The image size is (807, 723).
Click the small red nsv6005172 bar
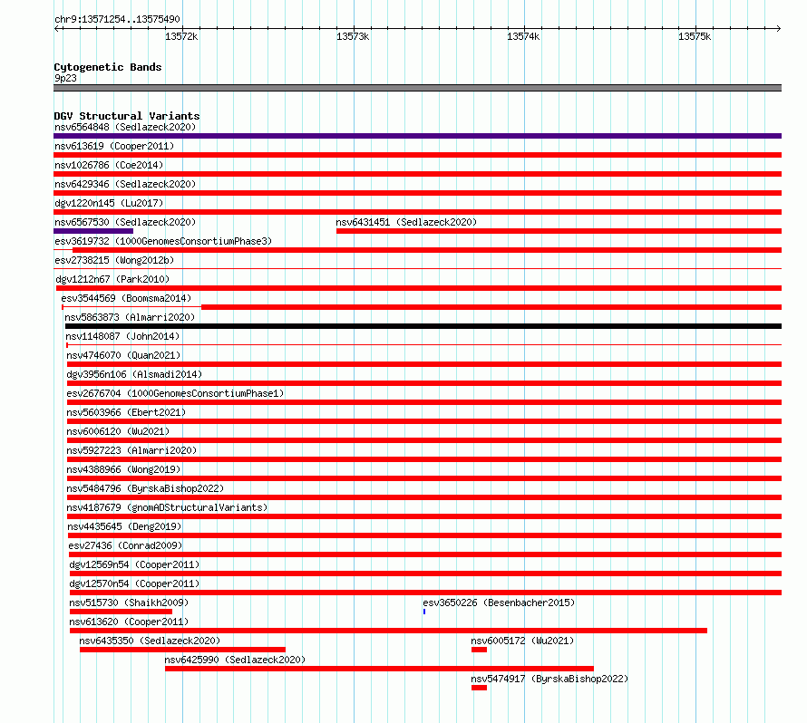(x=479, y=650)
